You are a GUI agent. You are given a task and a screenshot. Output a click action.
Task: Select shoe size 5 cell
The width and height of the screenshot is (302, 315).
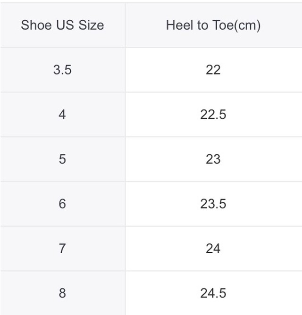click(x=63, y=159)
